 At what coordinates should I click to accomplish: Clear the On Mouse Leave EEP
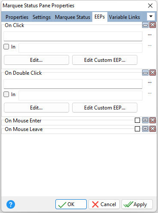[152, 129]
